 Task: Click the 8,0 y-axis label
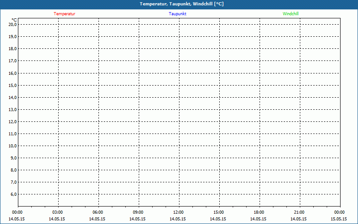[13, 170]
